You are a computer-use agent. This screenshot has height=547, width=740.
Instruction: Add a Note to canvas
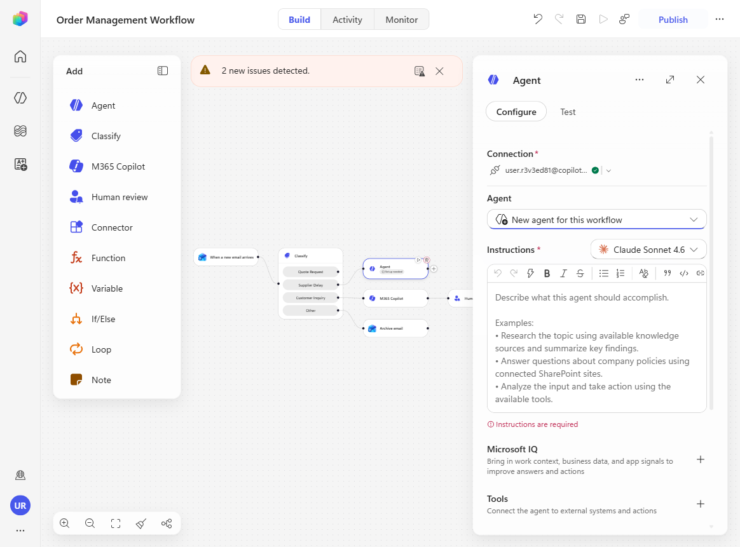point(116,380)
